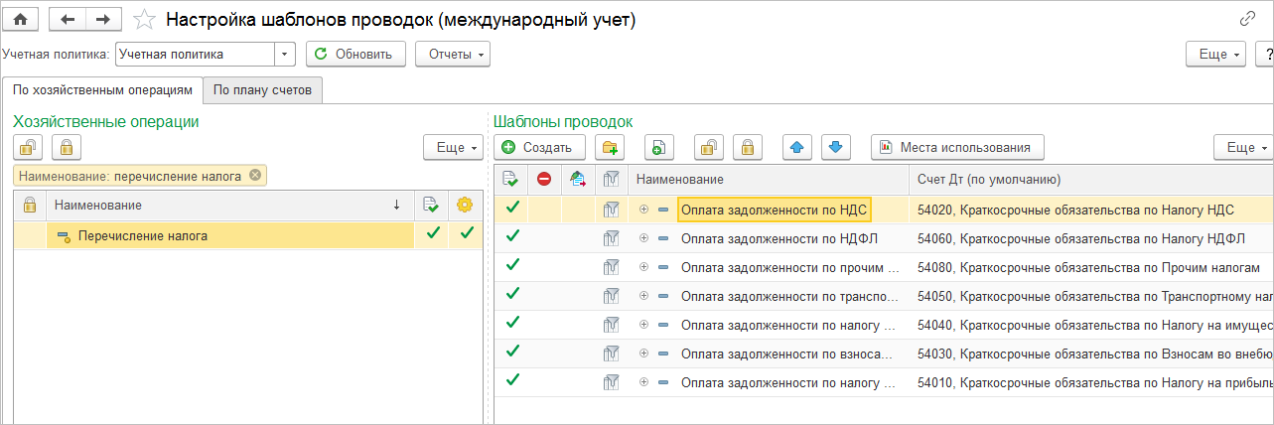Add this page to favorites with the star
Image resolution: width=1274 pixels, height=425 pixels.
(144, 19)
